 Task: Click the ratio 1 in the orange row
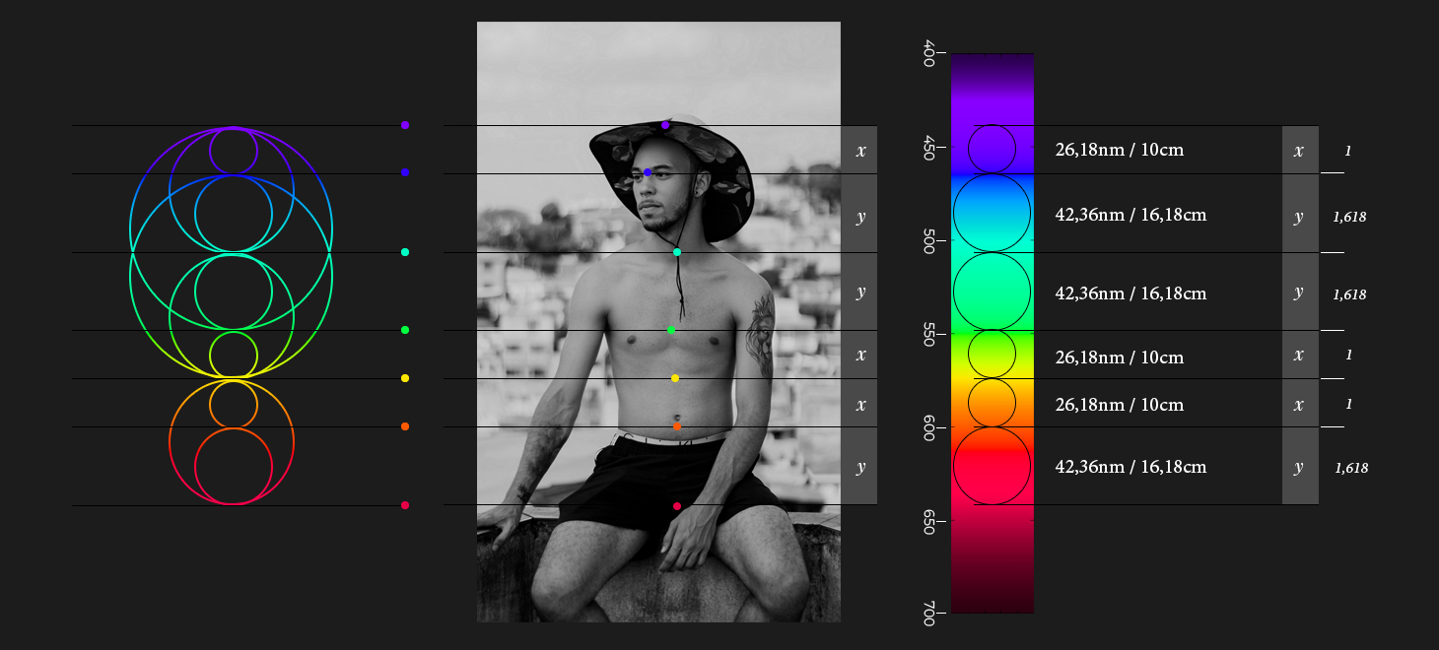[x=1347, y=405]
